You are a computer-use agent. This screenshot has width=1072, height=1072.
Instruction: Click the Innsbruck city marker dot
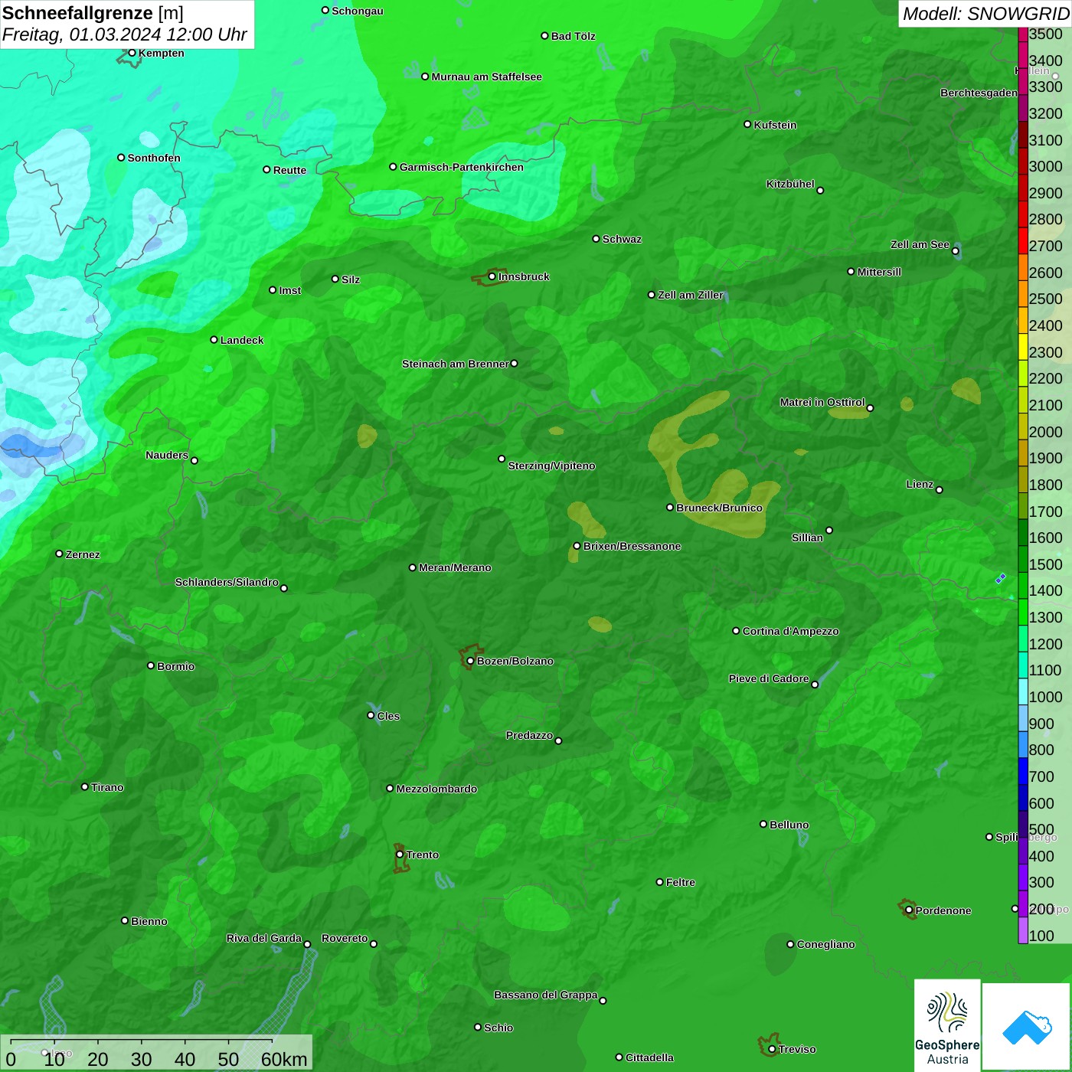click(x=492, y=276)
